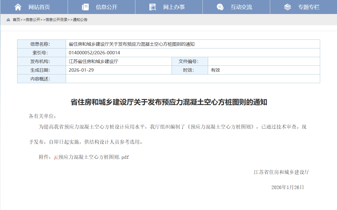Click the 时效: label cell
This screenshot has height=210, width=337.
[190, 70]
